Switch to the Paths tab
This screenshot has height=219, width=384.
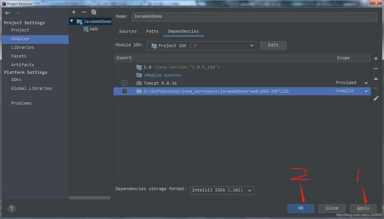click(152, 32)
